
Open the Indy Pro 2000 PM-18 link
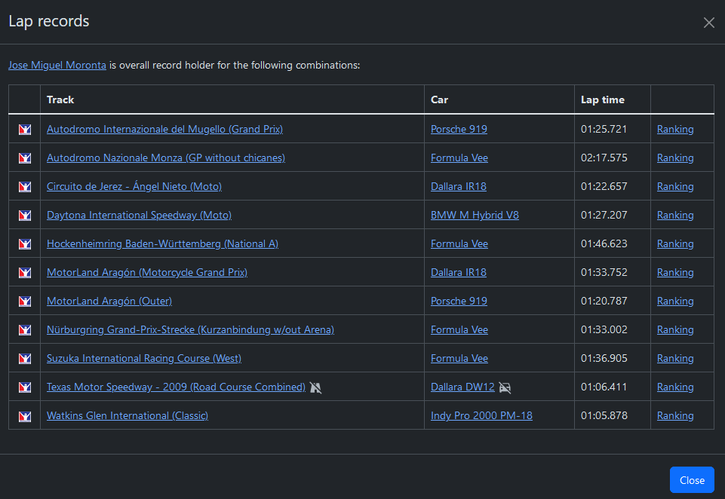[481, 416]
